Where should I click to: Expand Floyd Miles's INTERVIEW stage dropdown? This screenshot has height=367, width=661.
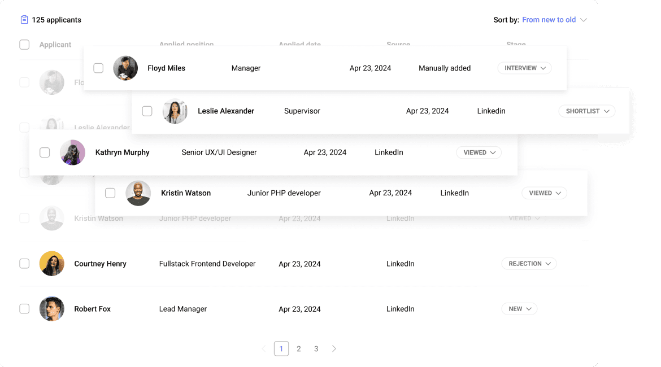524,68
